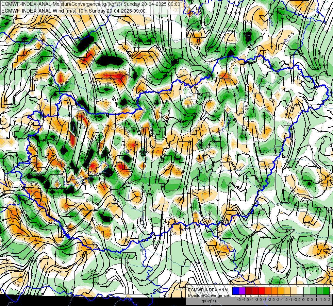Click the dark green swatch between 1.5 and 2

(326, 291)
